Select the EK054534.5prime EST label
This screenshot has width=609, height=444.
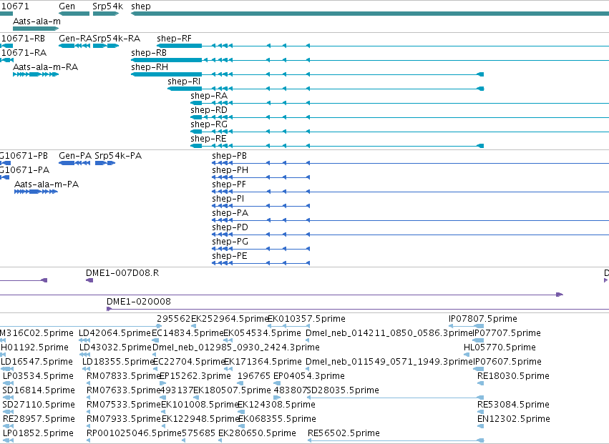coord(262,333)
